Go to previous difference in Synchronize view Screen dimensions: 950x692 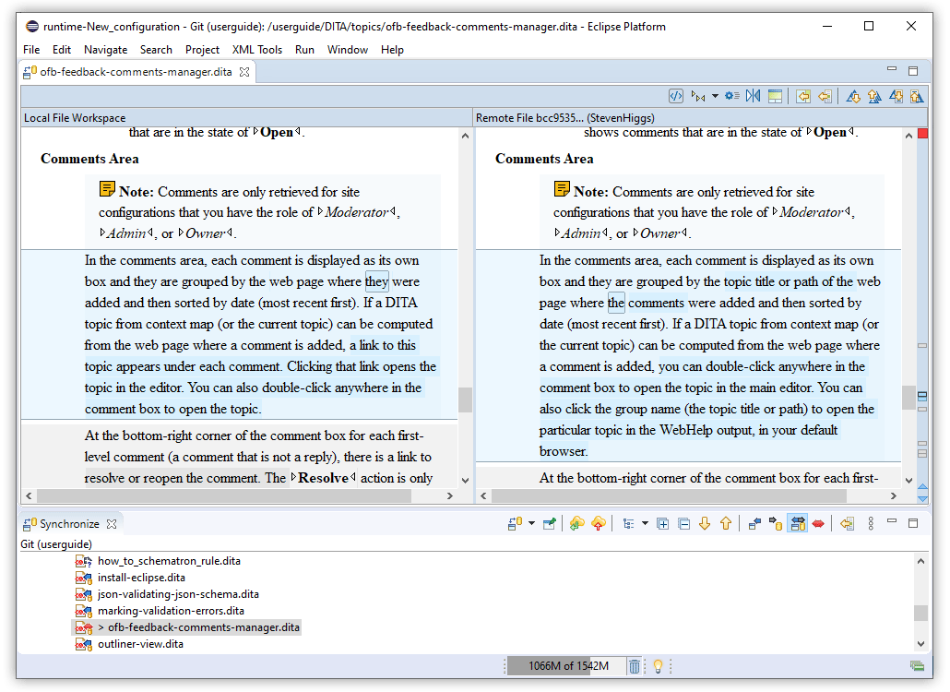[726, 523]
